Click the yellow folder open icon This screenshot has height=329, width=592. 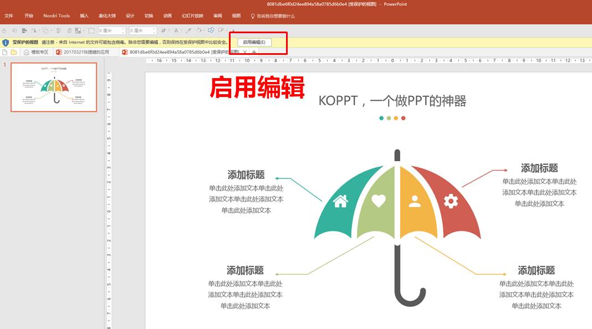pos(14,52)
